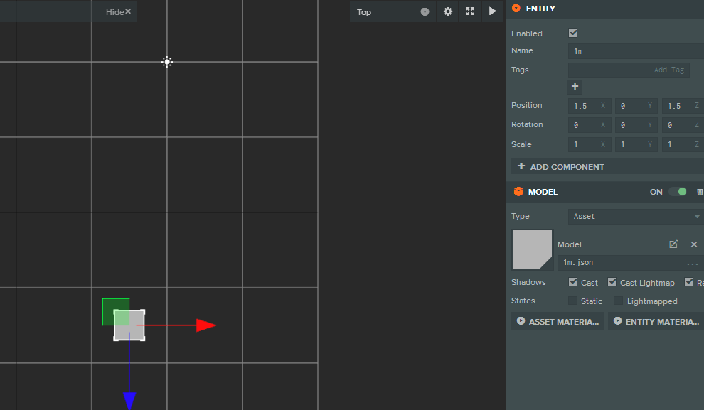Select the directional light sun icon
This screenshot has width=704, height=410.
tap(167, 62)
